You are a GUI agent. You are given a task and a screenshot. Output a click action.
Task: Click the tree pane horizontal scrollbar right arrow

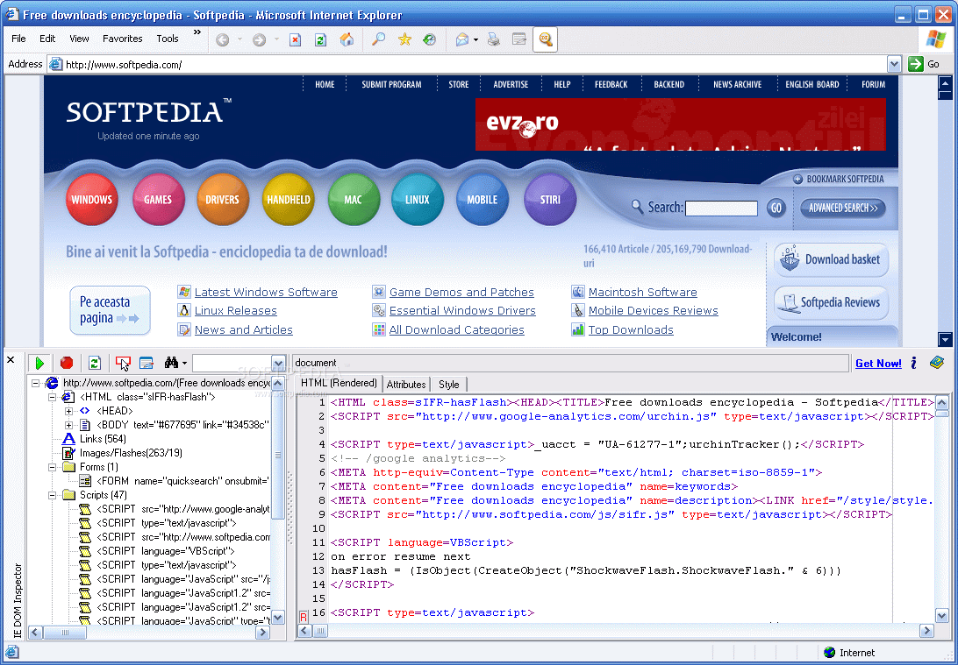(x=262, y=632)
